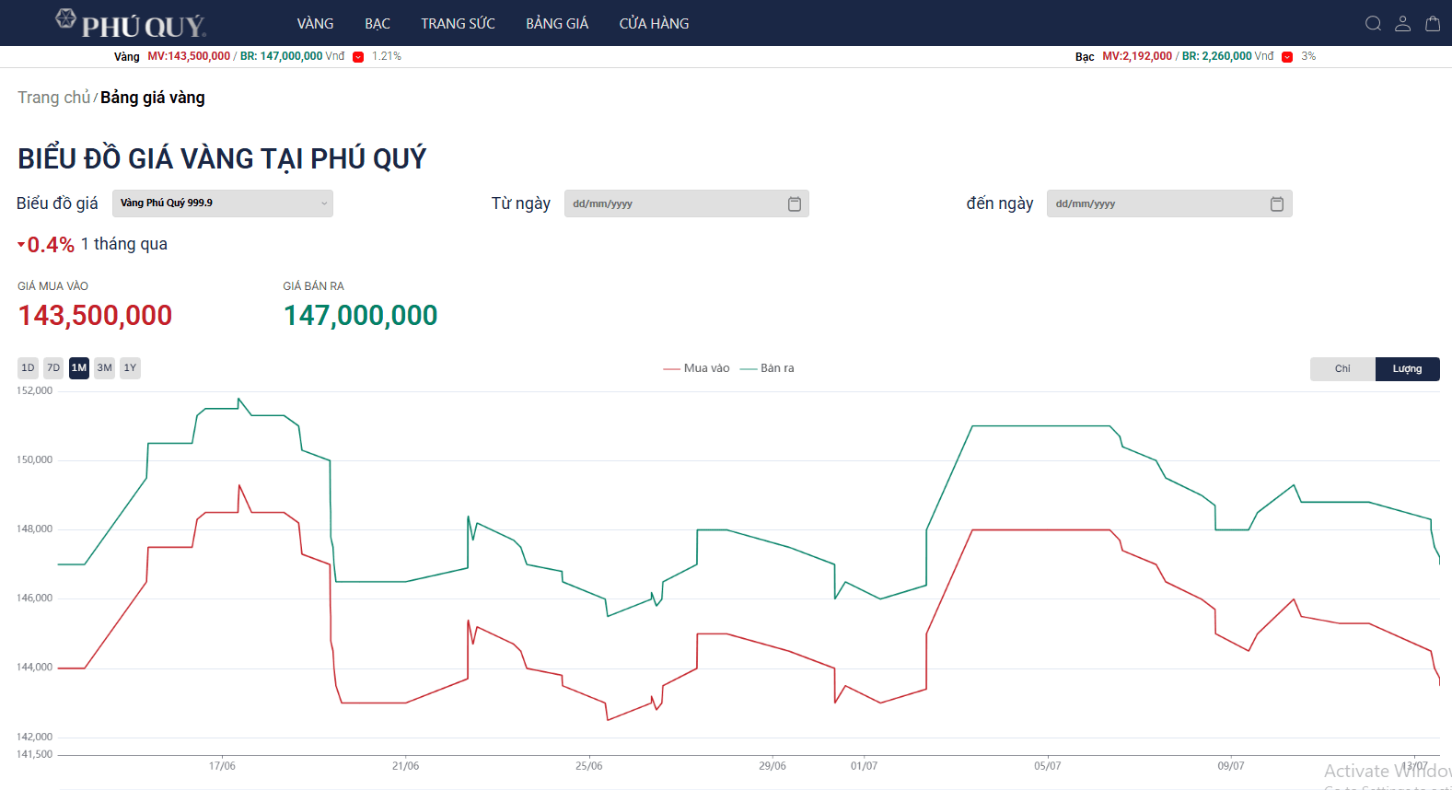Image resolution: width=1452 pixels, height=790 pixels.
Task: Select the 3M time range
Action: click(x=105, y=368)
